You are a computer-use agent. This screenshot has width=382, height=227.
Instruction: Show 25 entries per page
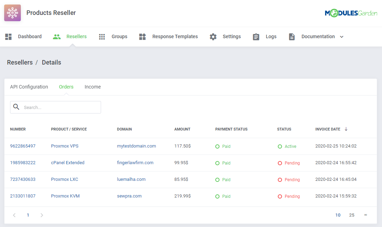(x=352, y=215)
